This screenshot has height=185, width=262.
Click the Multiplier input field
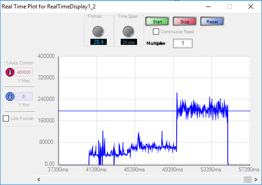pos(183,43)
